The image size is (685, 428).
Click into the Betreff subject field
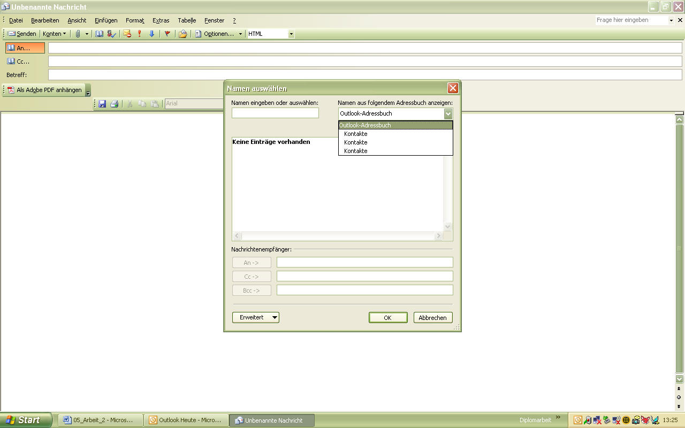[x=365, y=74]
